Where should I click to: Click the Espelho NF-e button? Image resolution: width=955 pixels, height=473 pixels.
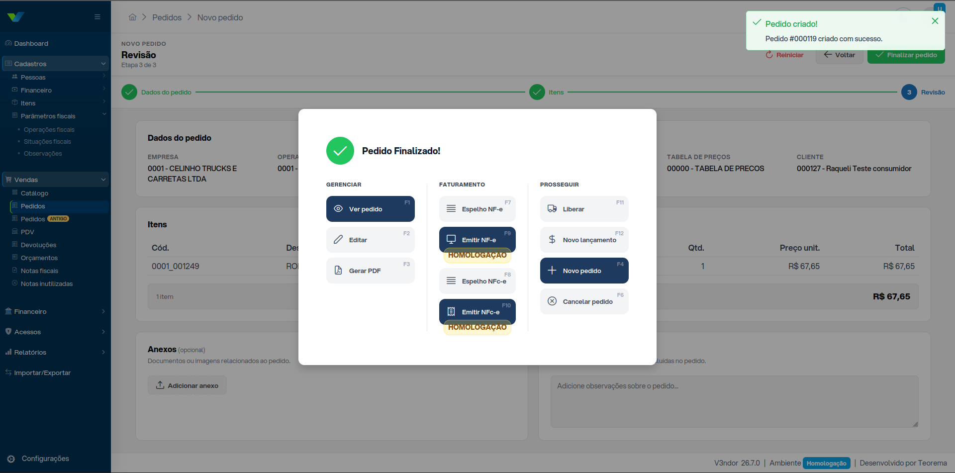click(x=477, y=209)
